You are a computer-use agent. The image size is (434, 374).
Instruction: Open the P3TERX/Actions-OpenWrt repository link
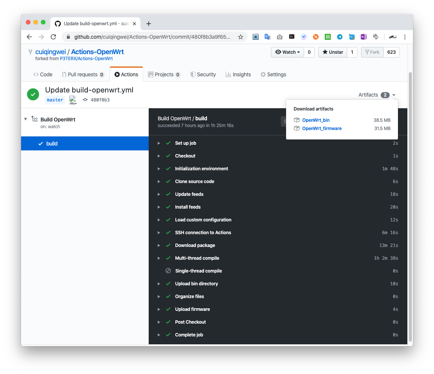(x=86, y=58)
